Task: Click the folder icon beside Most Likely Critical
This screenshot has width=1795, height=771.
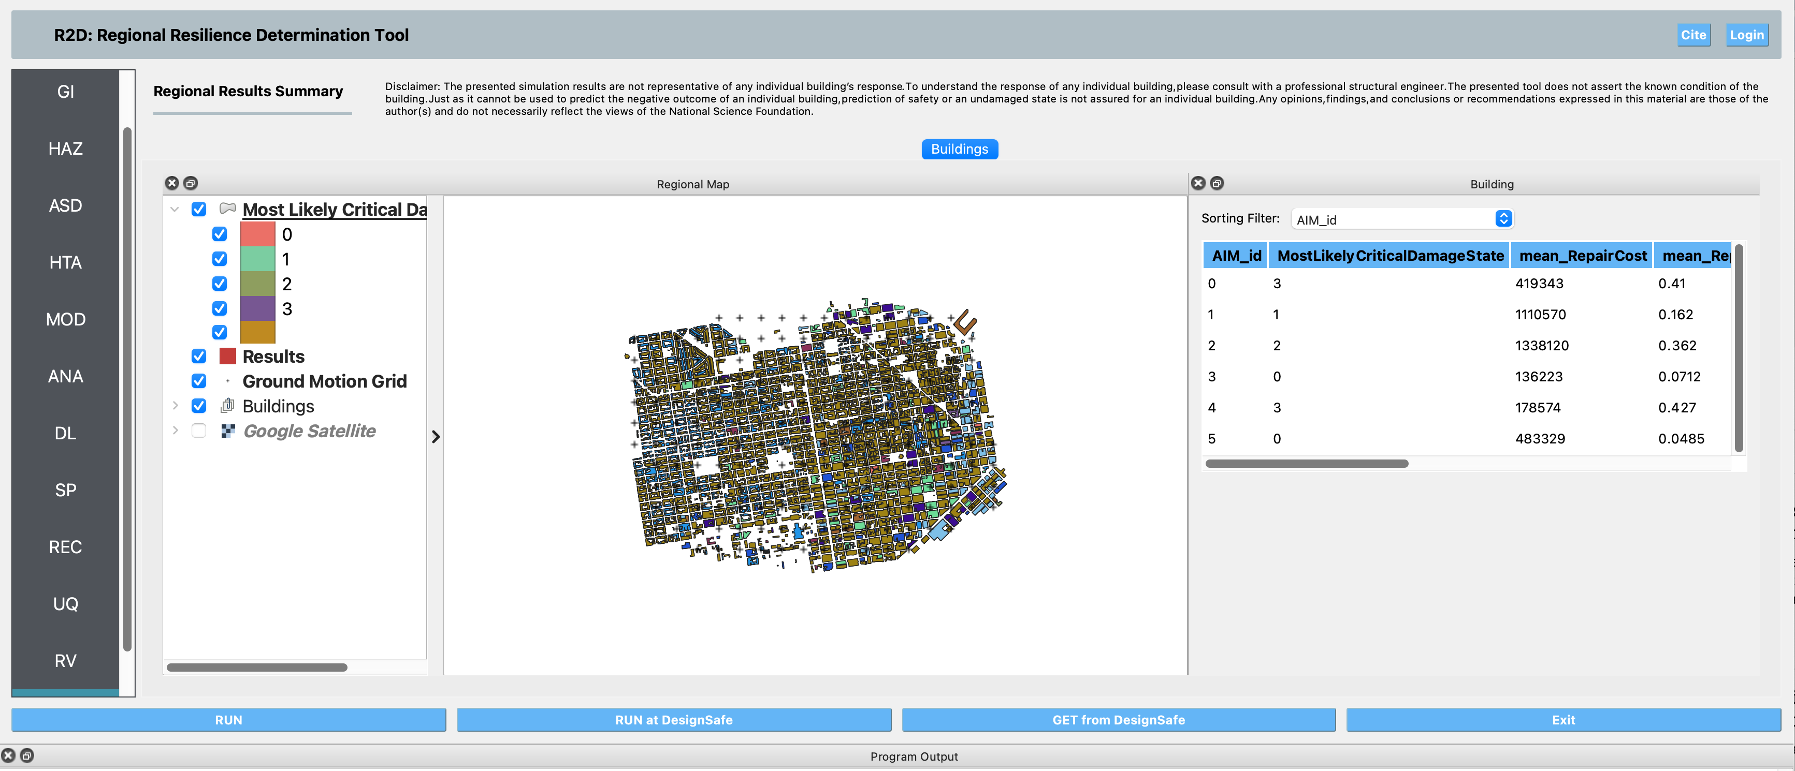Action: click(x=227, y=208)
